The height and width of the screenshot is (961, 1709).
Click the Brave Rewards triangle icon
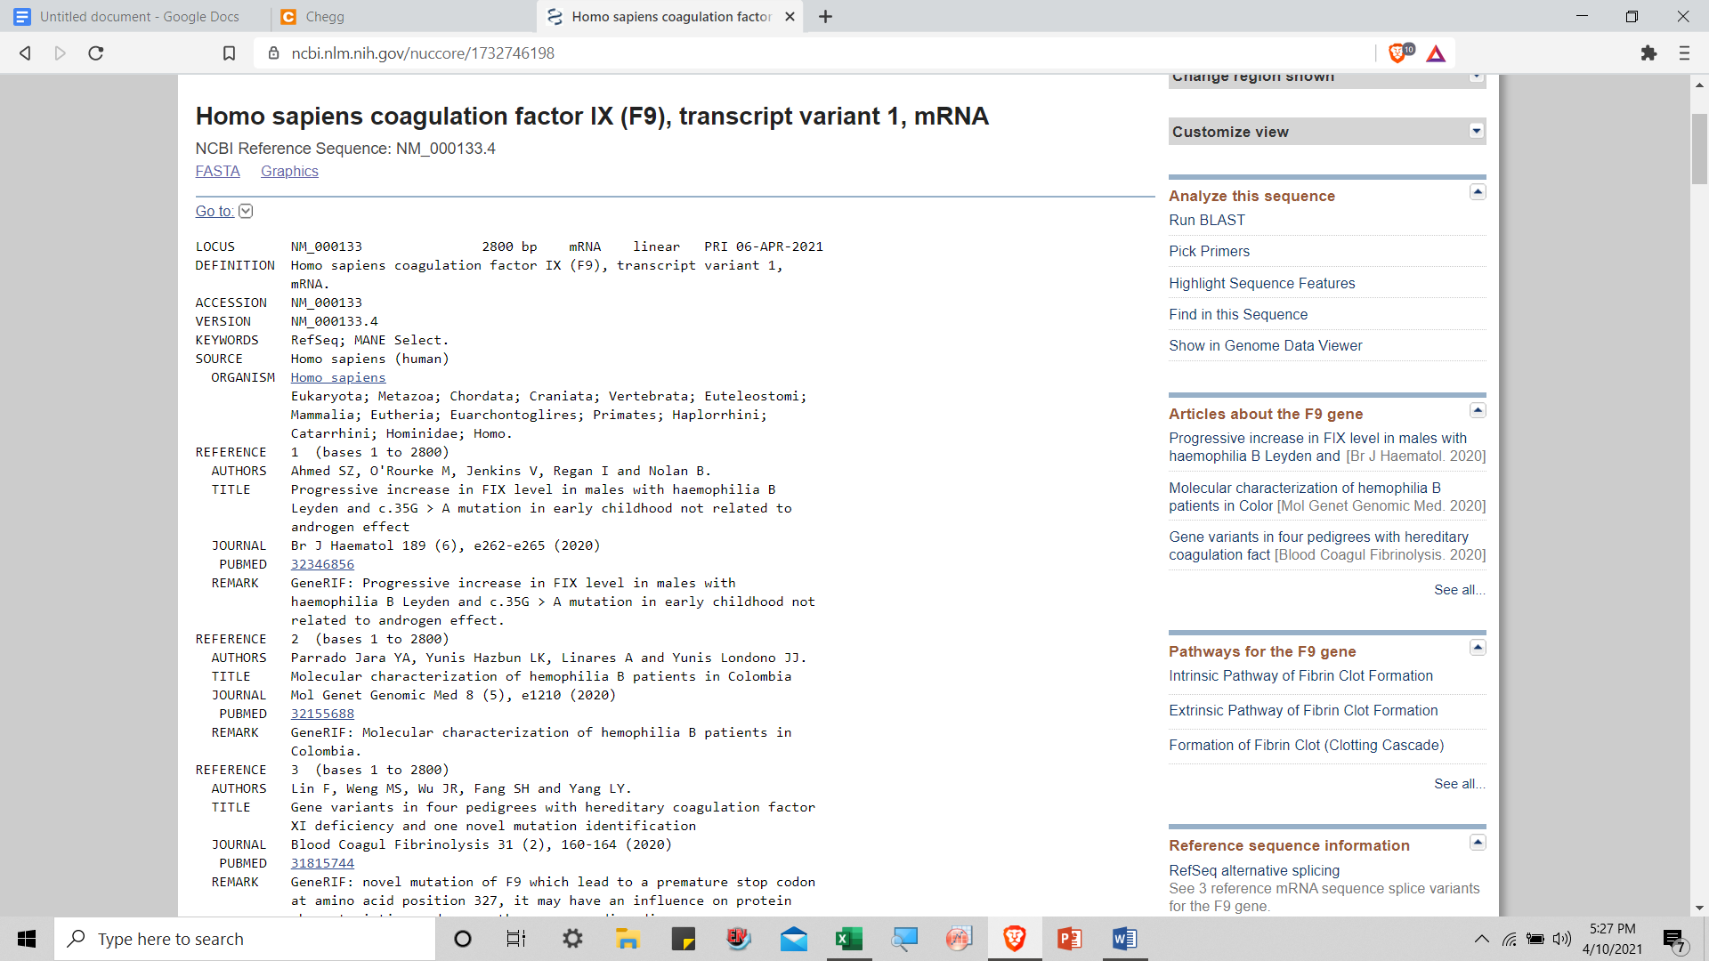point(1436,53)
